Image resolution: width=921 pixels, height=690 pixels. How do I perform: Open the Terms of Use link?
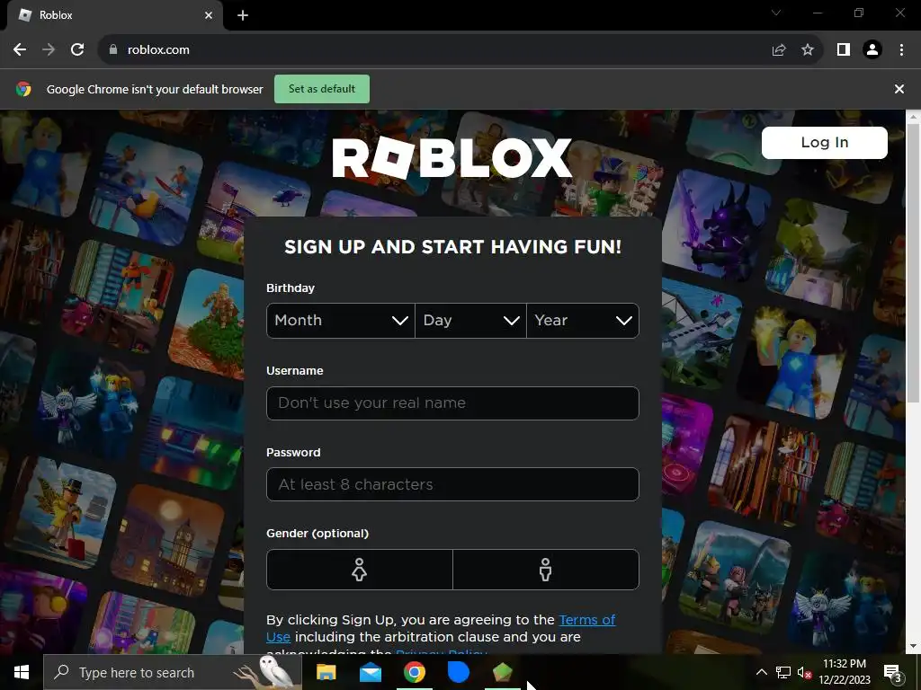point(586,620)
